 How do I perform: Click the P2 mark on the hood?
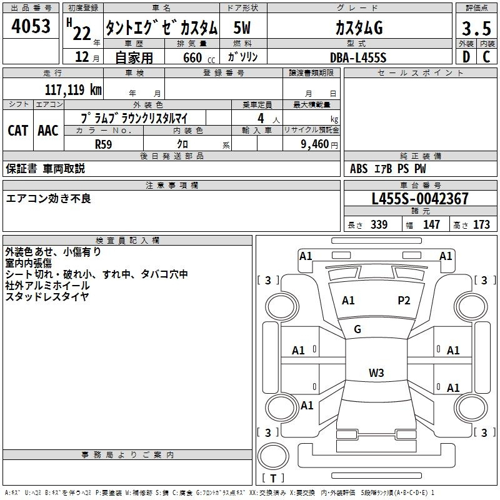click(404, 301)
